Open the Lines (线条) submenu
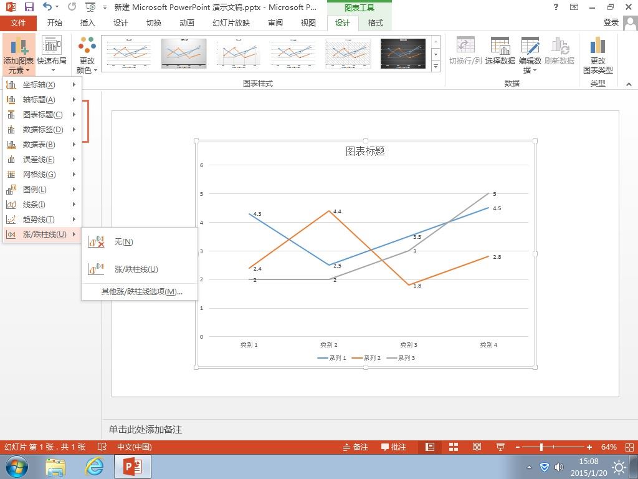The width and height of the screenshot is (638, 479). point(42,205)
